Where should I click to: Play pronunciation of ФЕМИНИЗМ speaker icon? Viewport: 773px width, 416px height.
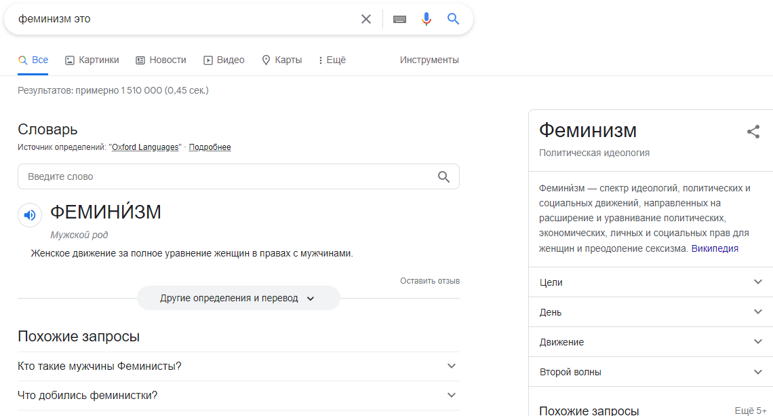point(30,215)
